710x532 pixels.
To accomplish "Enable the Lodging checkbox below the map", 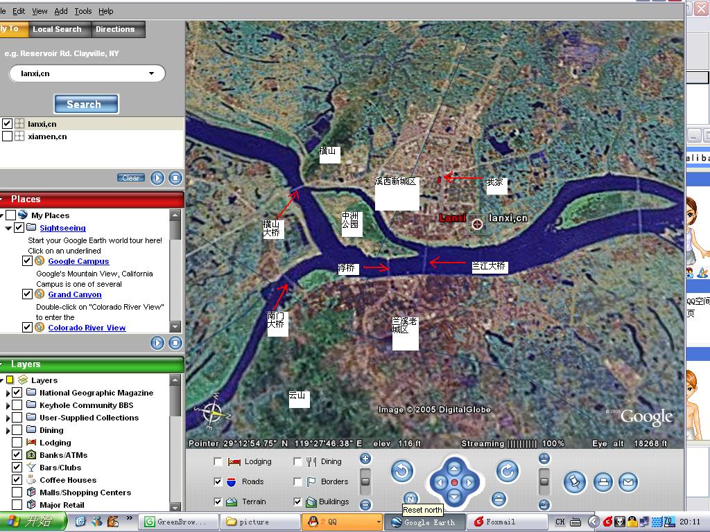I will tap(218, 461).
